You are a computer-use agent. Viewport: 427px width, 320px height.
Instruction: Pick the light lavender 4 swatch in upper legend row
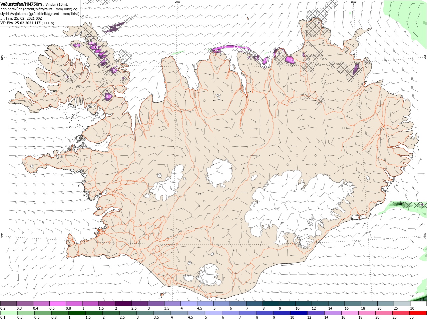(x=189, y=304)
